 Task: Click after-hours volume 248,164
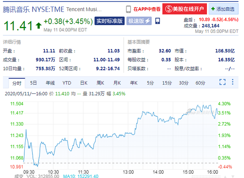click(211, 25)
